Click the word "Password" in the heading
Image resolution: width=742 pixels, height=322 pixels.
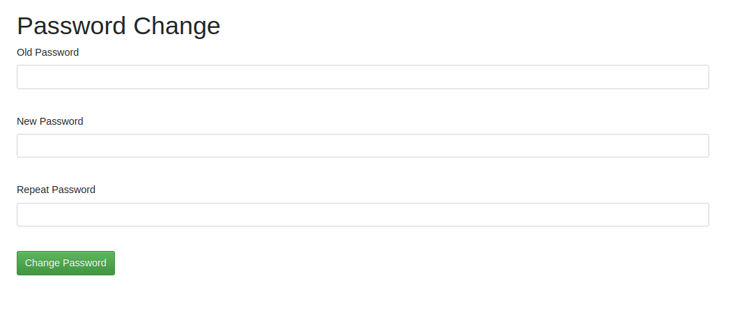pos(72,26)
